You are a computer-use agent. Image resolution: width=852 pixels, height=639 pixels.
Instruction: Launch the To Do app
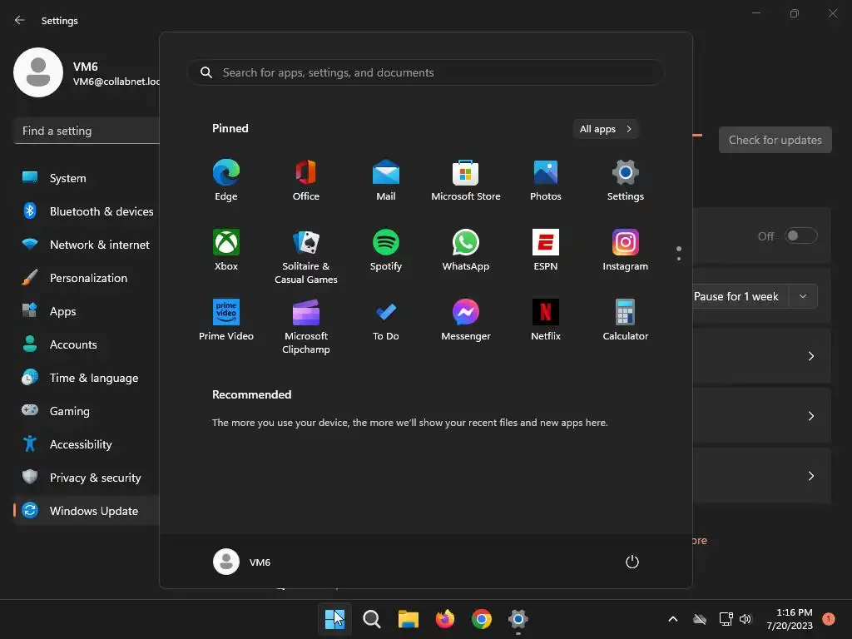[x=386, y=320]
